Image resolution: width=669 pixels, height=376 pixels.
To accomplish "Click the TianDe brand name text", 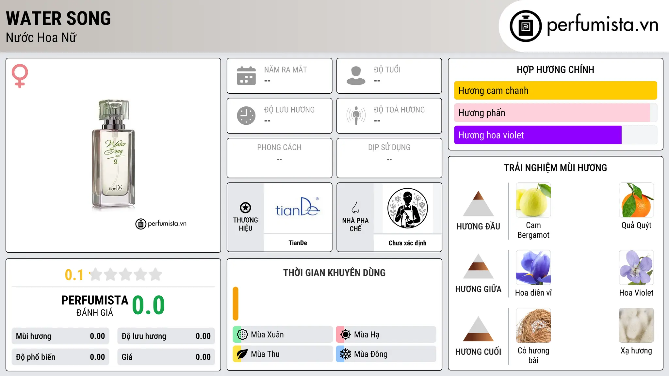I will pos(298,243).
